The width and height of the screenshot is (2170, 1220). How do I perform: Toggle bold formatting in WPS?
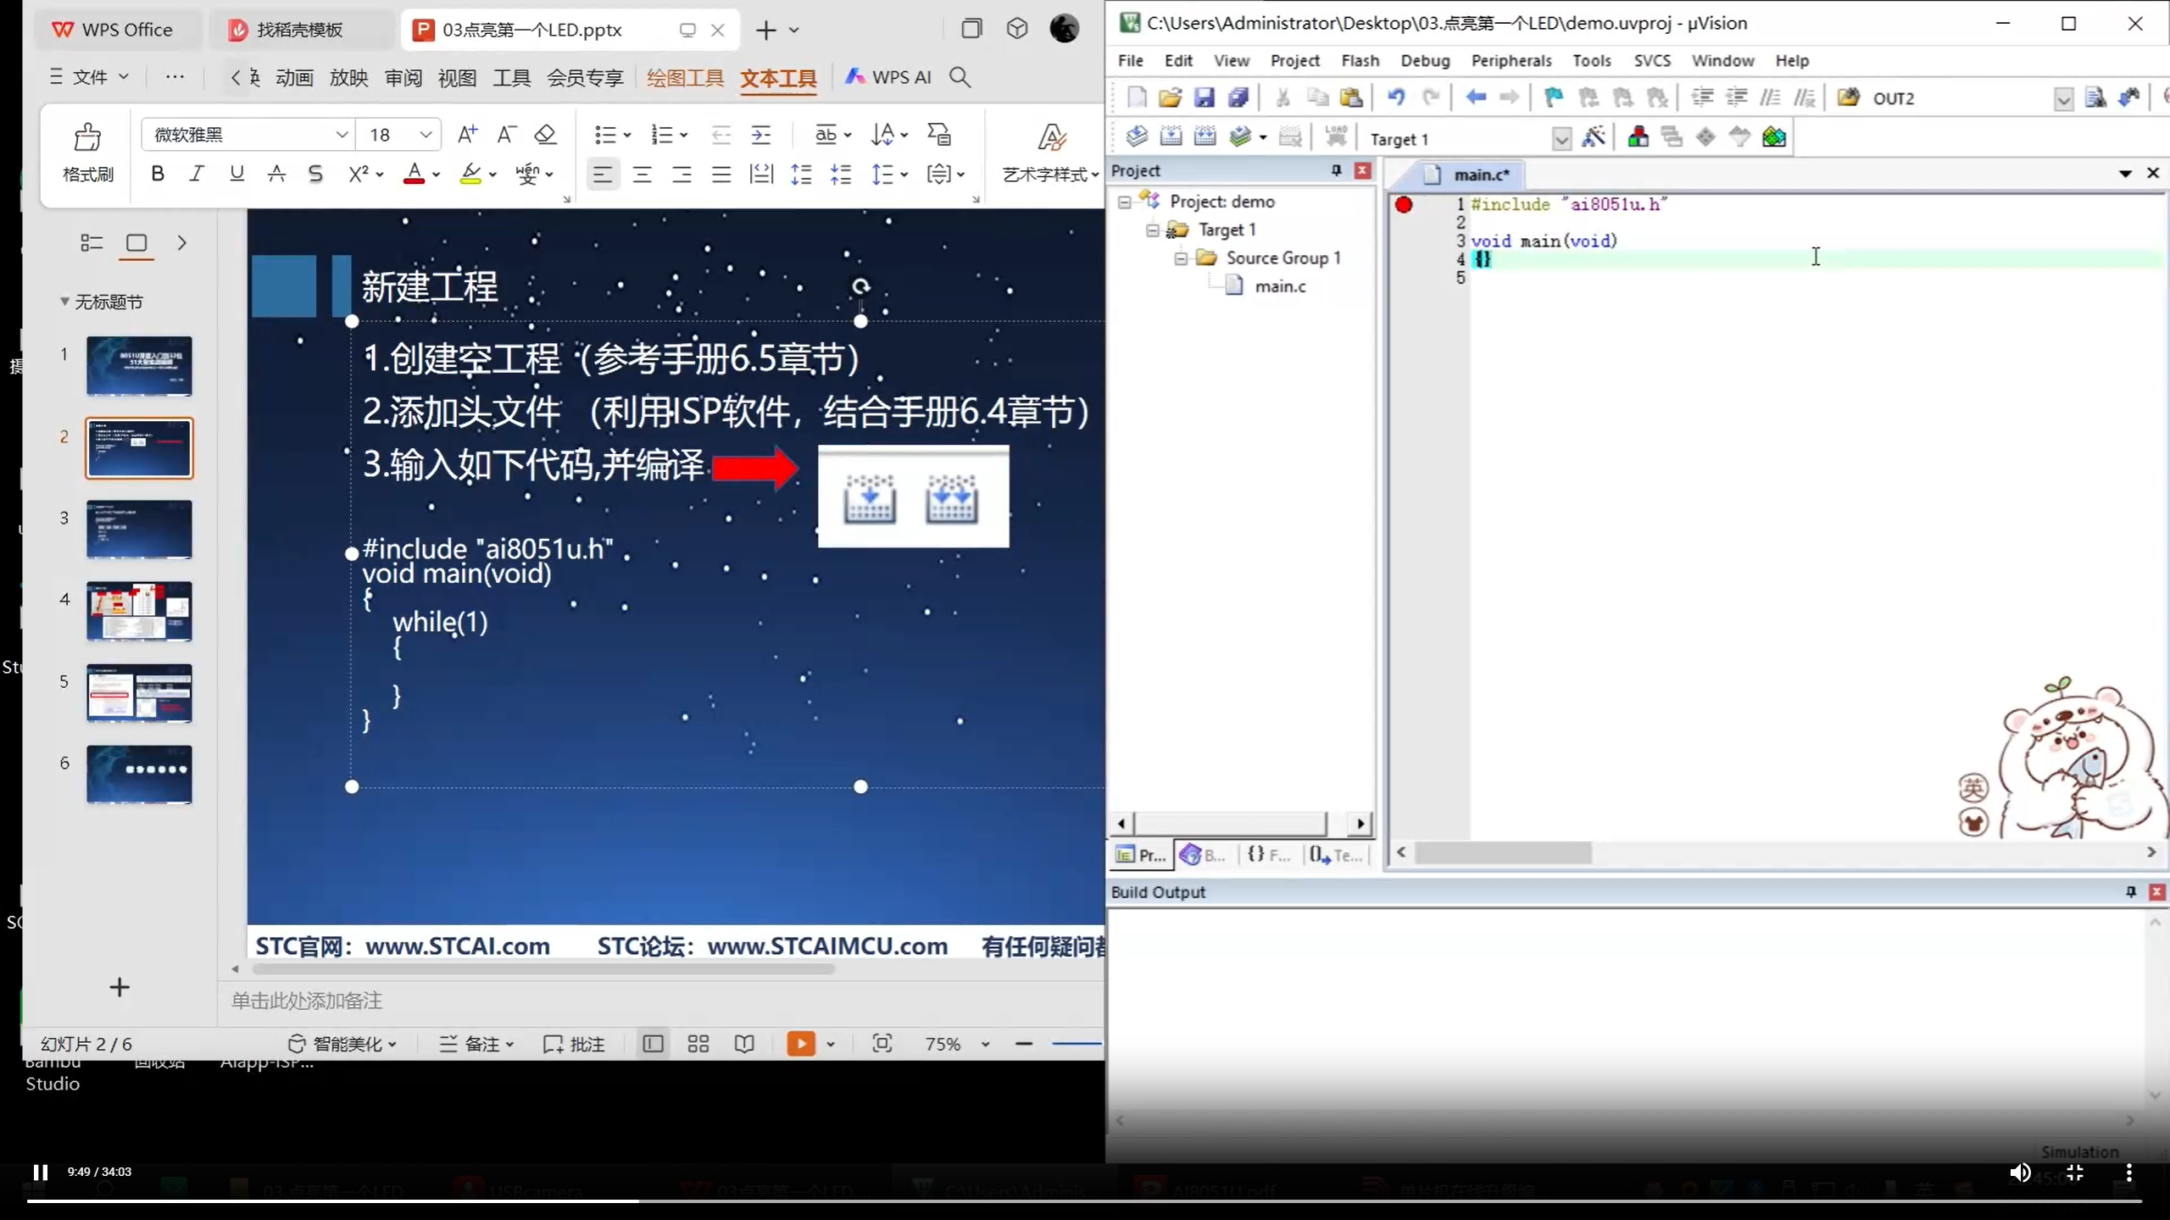[x=157, y=173]
